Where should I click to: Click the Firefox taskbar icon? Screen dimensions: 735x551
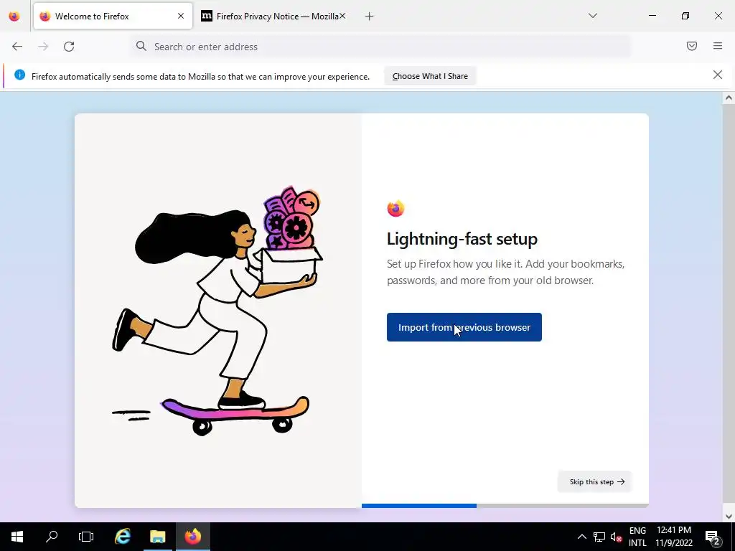click(x=192, y=537)
